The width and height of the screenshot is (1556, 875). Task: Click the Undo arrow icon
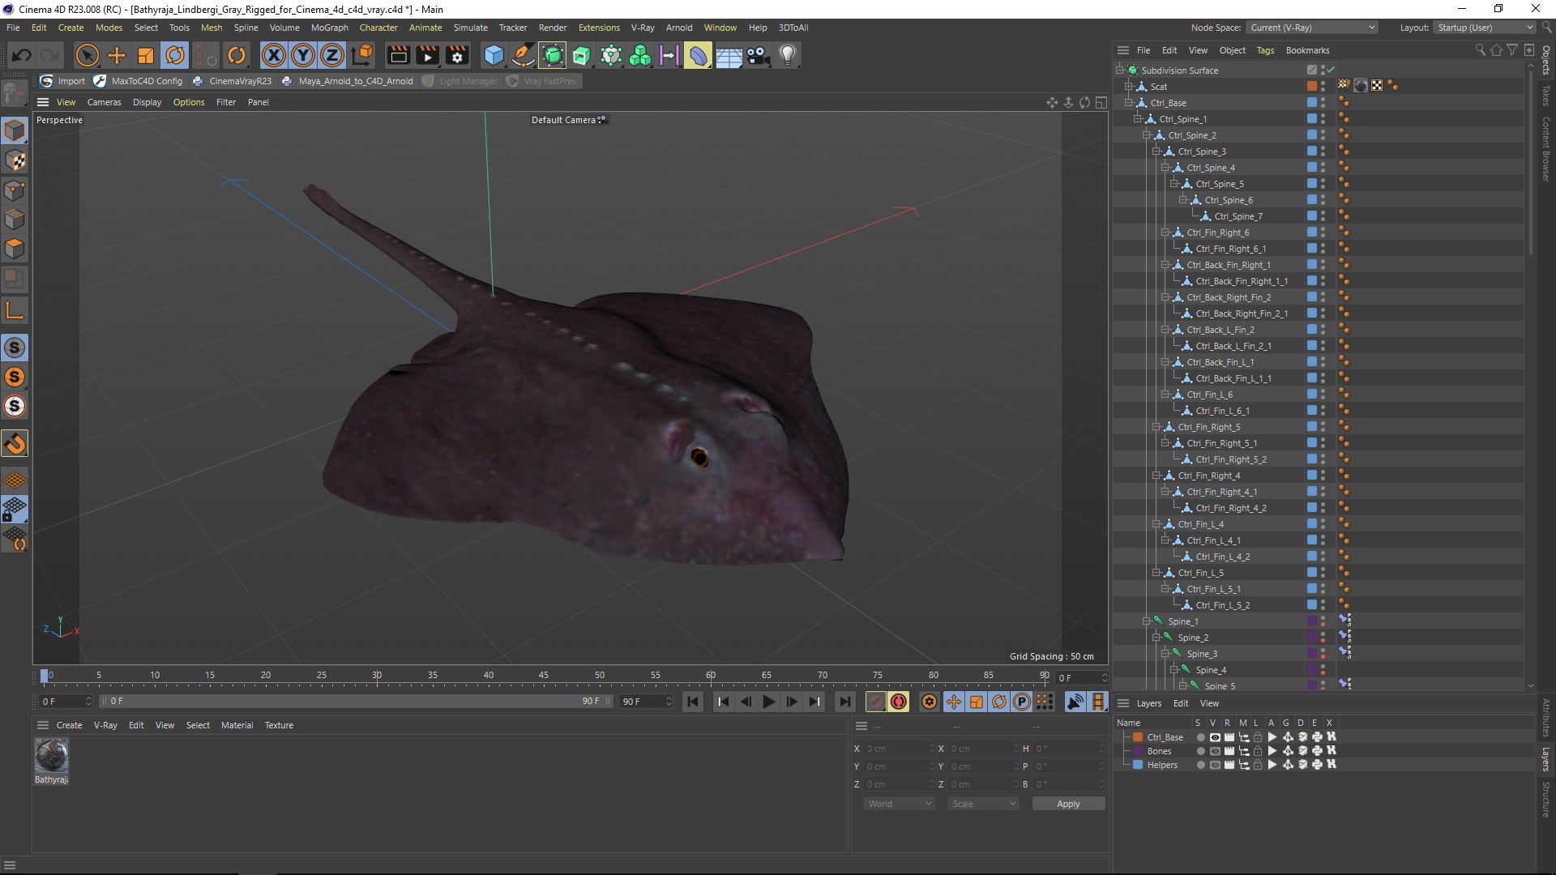point(22,55)
